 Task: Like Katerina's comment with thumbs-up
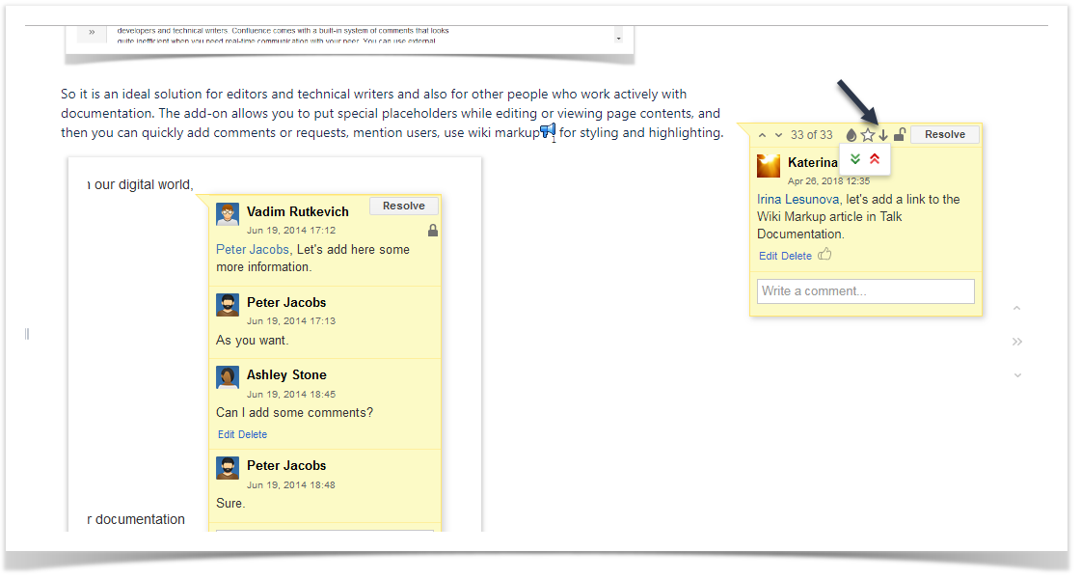824,256
